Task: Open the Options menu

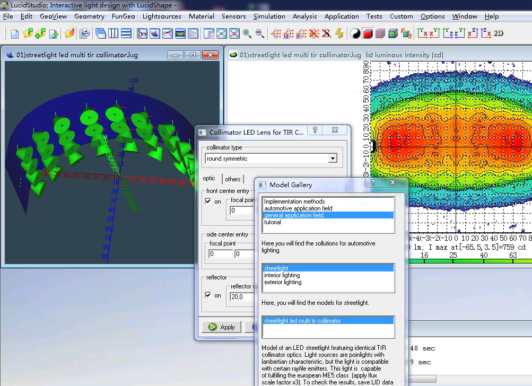Action: click(433, 16)
